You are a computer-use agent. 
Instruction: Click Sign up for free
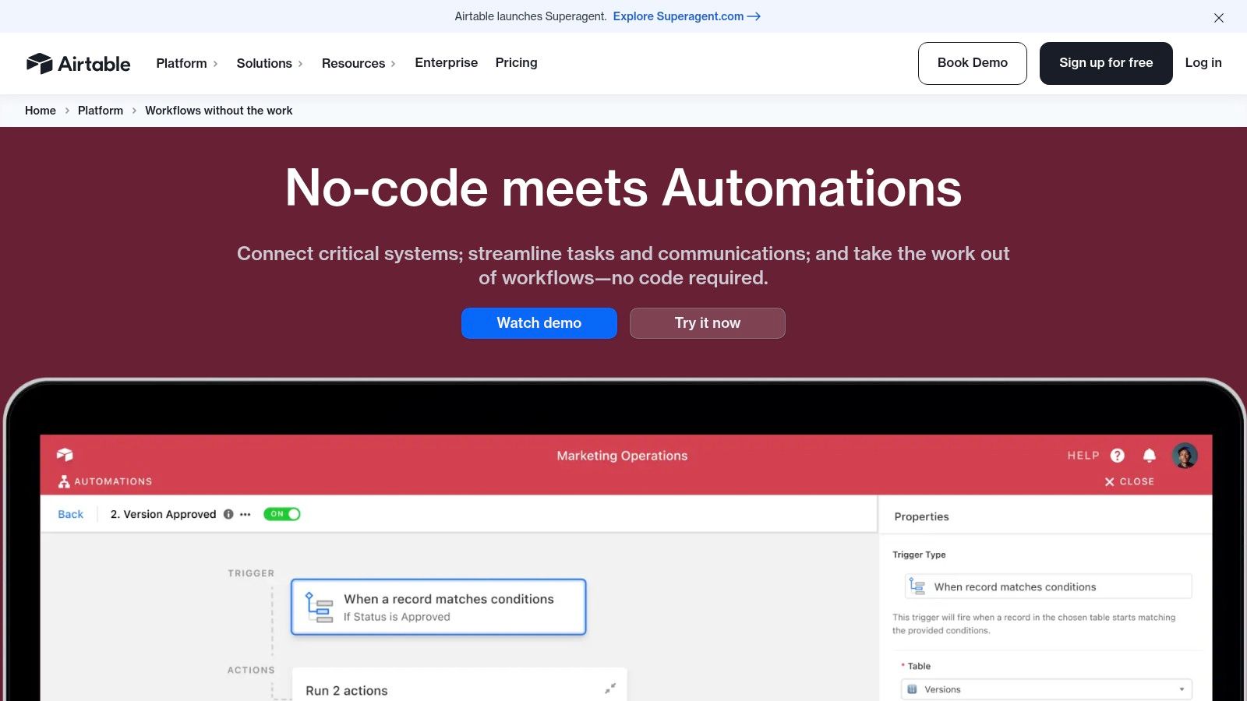tap(1106, 63)
